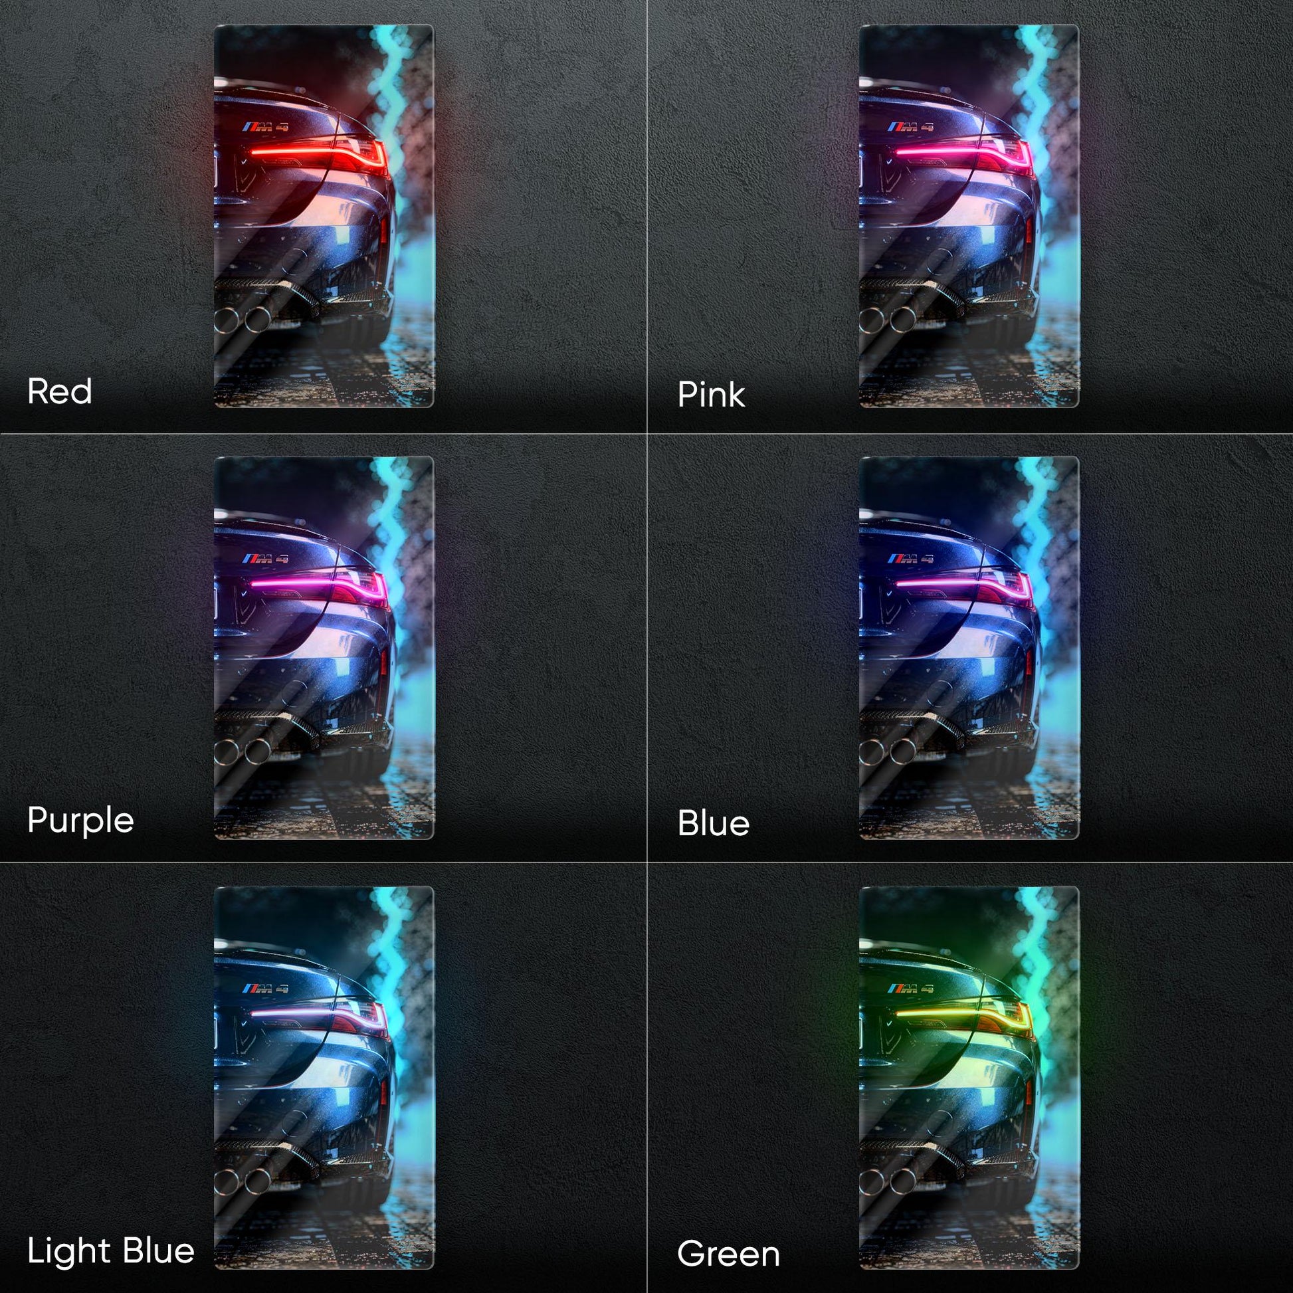1293x1293 pixels.
Task: Select the Green taillight poster thumbnail
Action: click(x=969, y=1078)
